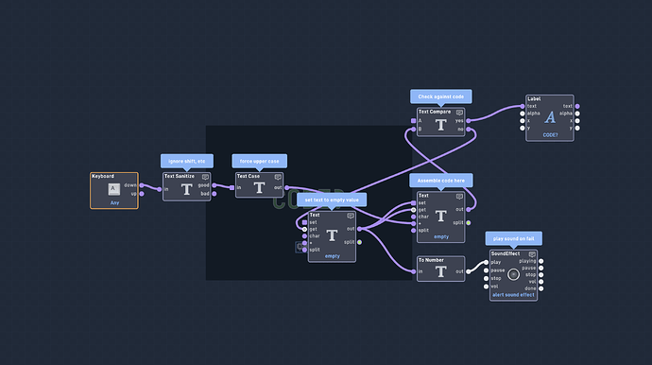Click the Keyboard node 'up' output port
The width and height of the screenshot is (652, 365).
[x=142, y=194]
